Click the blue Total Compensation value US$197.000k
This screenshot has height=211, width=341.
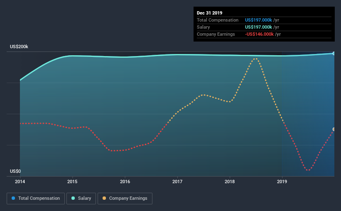(258, 20)
